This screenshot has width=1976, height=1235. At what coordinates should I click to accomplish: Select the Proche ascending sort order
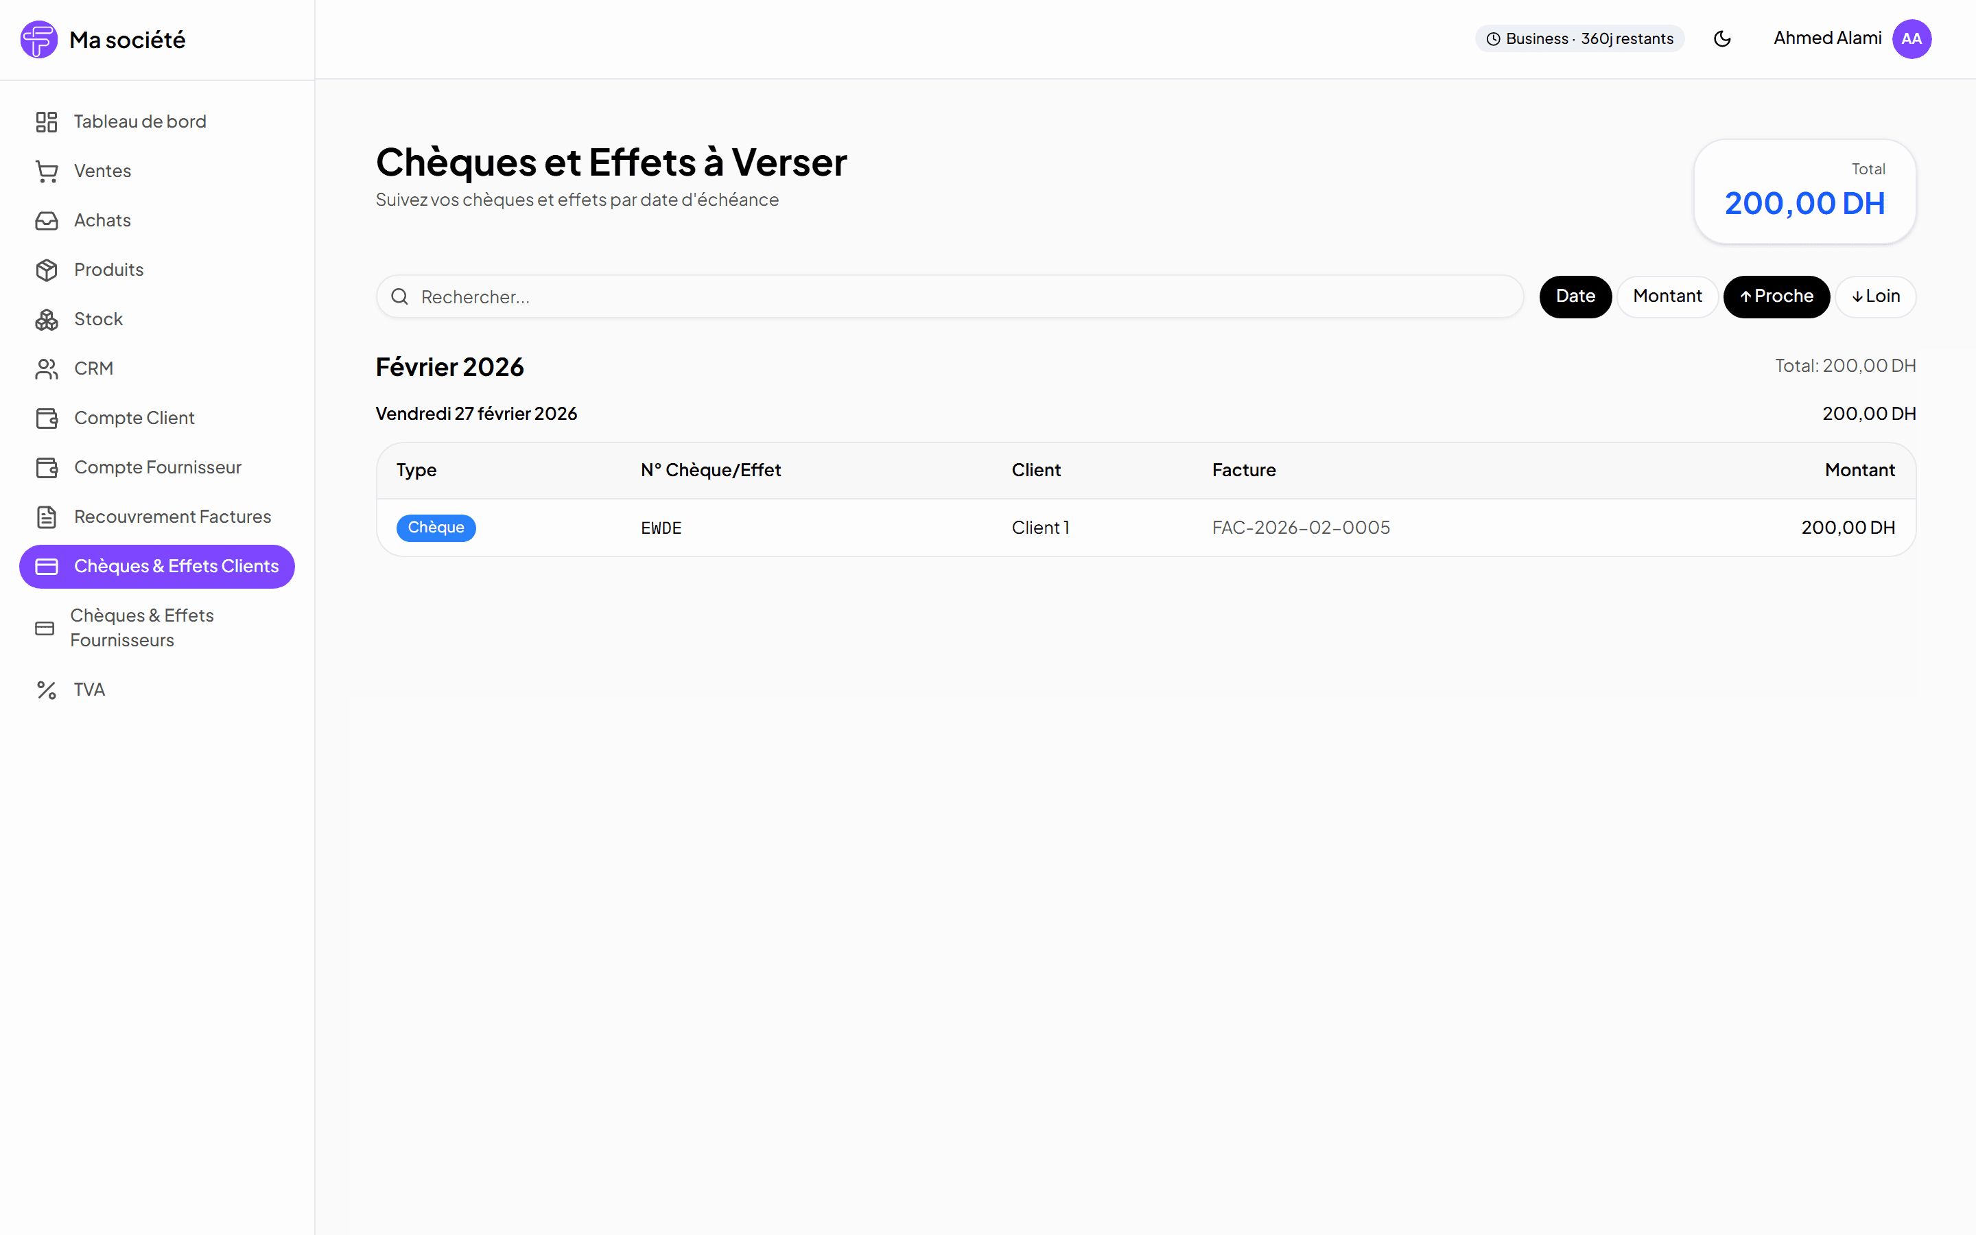[x=1776, y=296]
